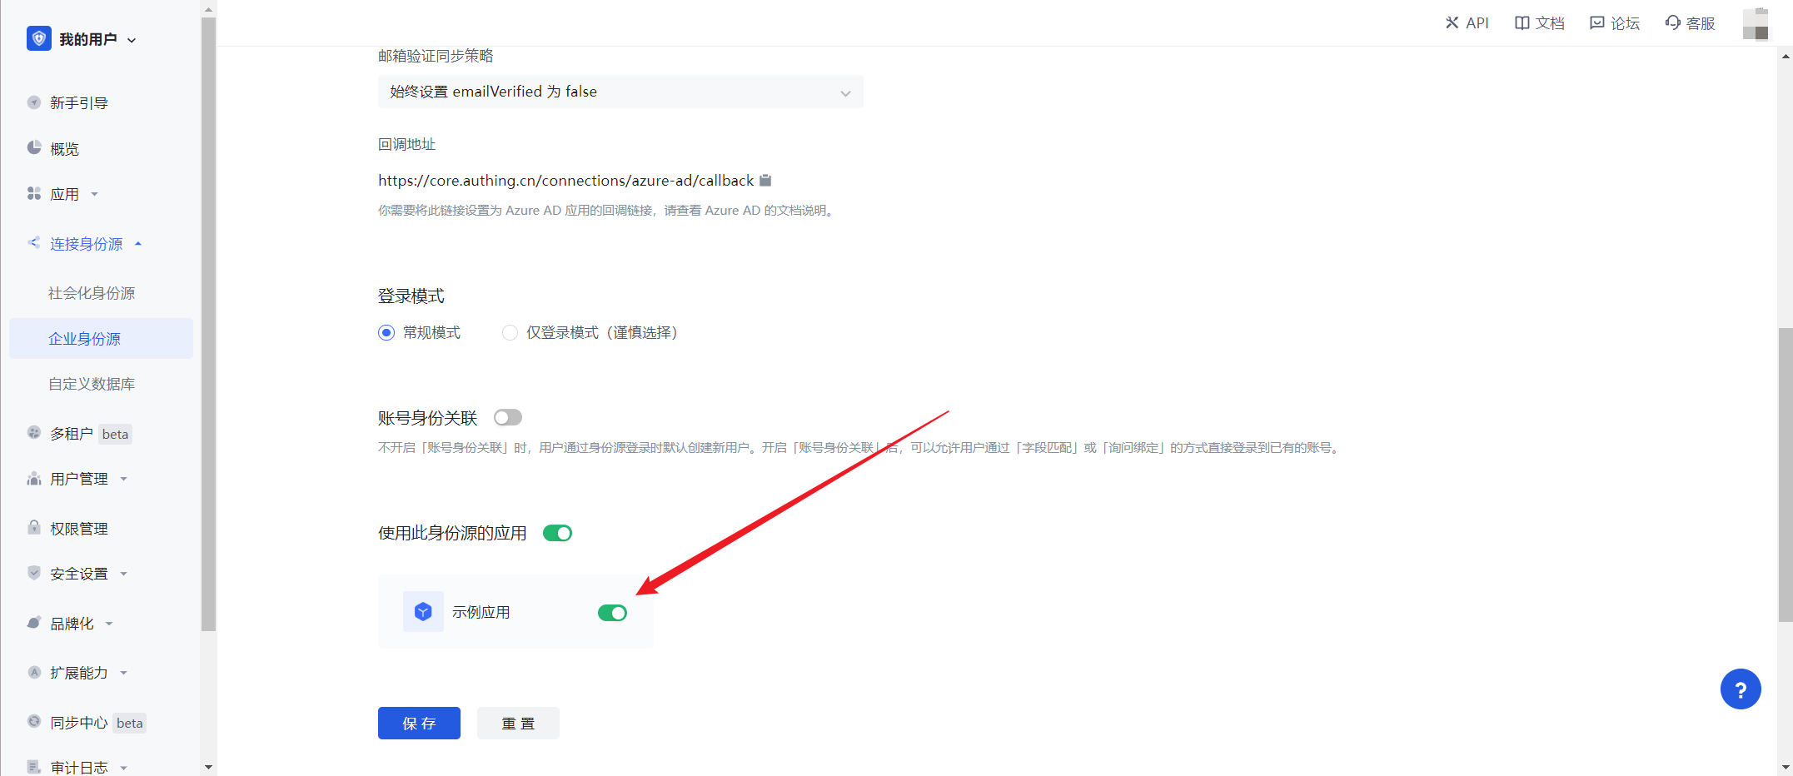This screenshot has width=1793, height=776.
Task: Open the 邮箱验证同步策略 dropdown
Action: pos(620,92)
